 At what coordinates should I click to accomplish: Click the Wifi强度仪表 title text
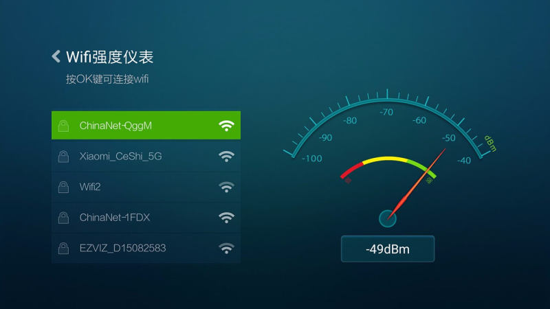[110, 57]
